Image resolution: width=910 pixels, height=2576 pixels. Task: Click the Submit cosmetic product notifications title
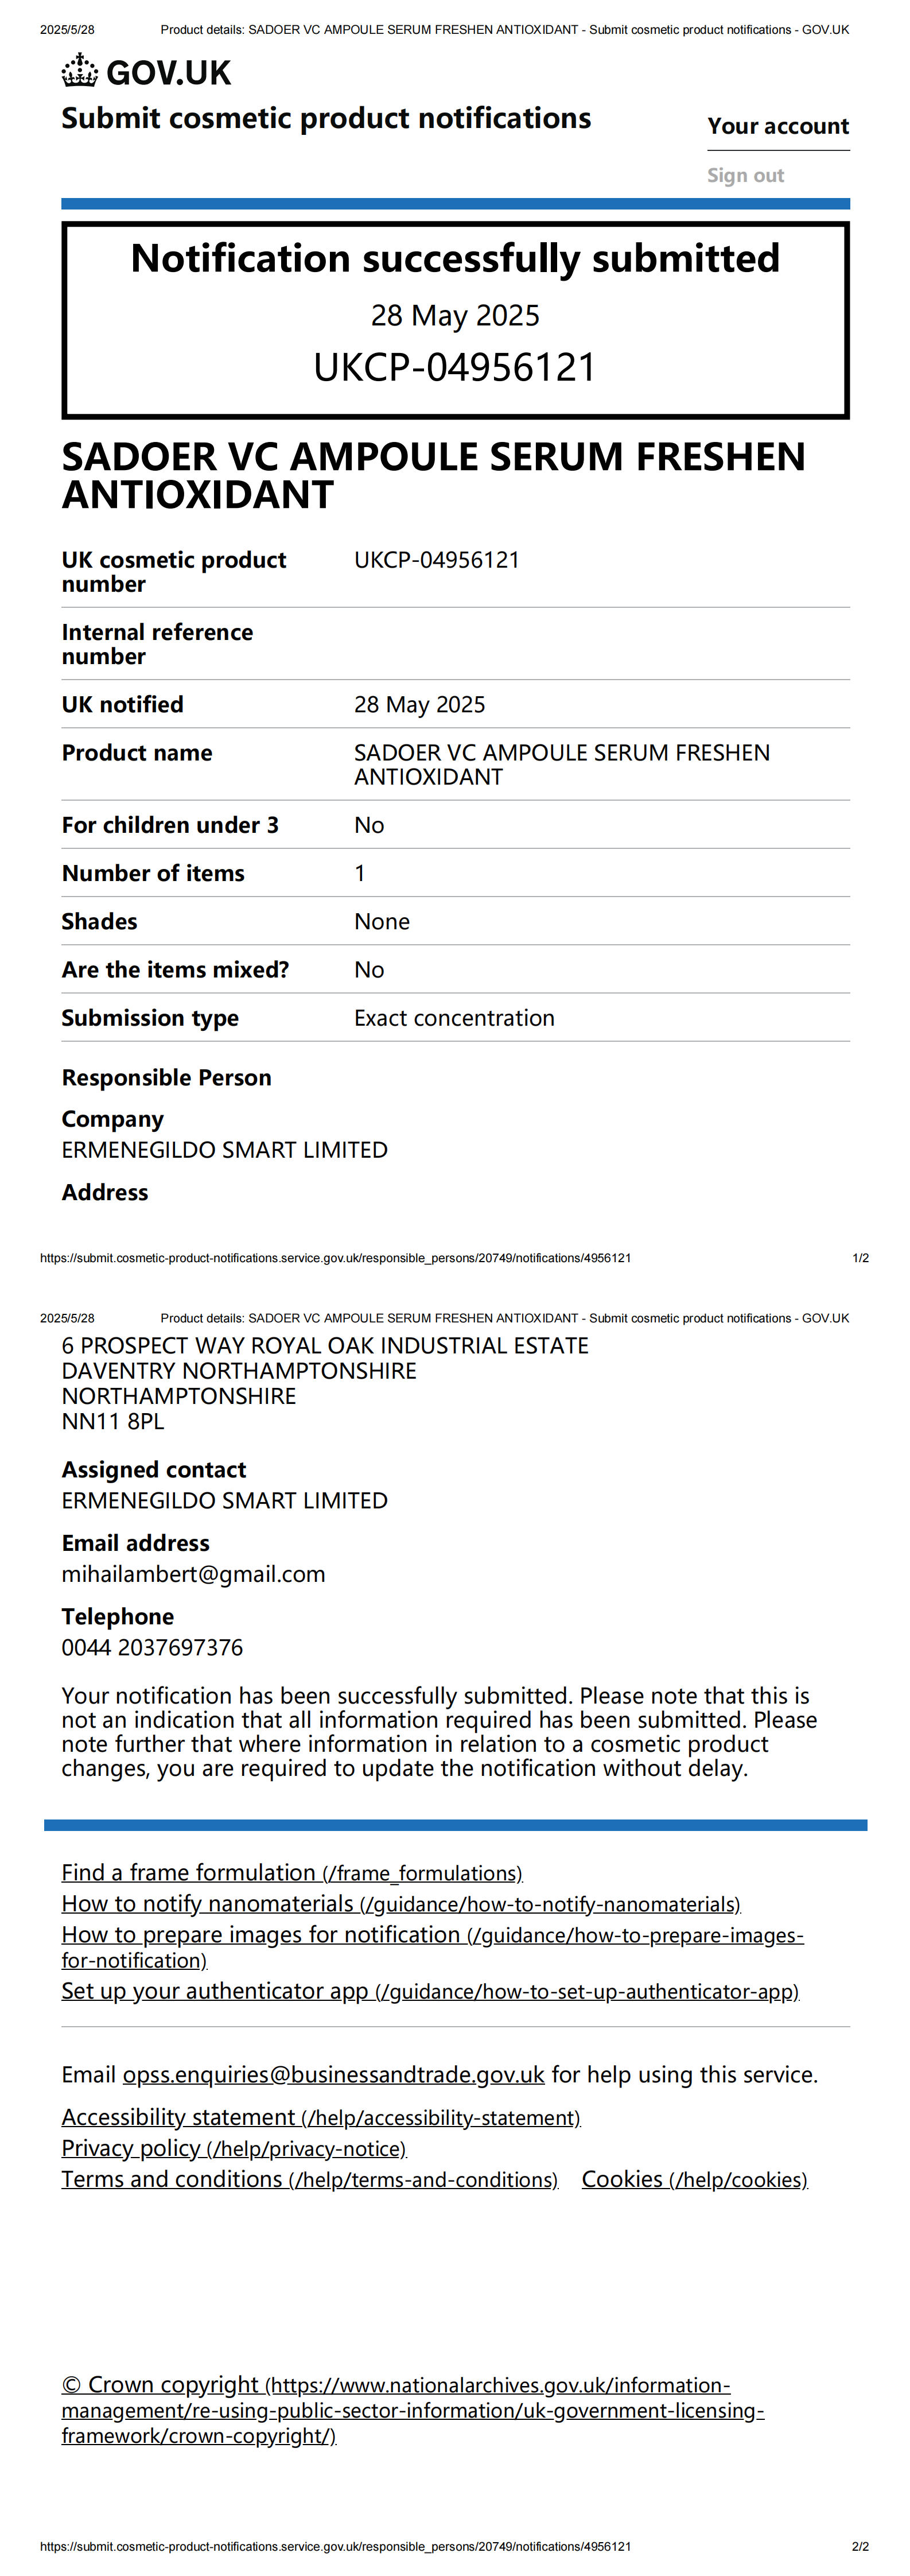tap(326, 119)
